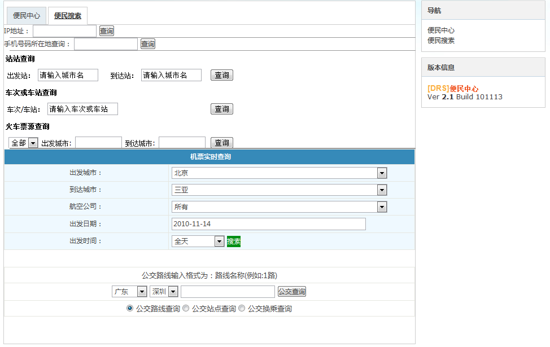550x347 pixels.
Task: Click 查询 button for 火车票源查询
Action: [x=222, y=143]
